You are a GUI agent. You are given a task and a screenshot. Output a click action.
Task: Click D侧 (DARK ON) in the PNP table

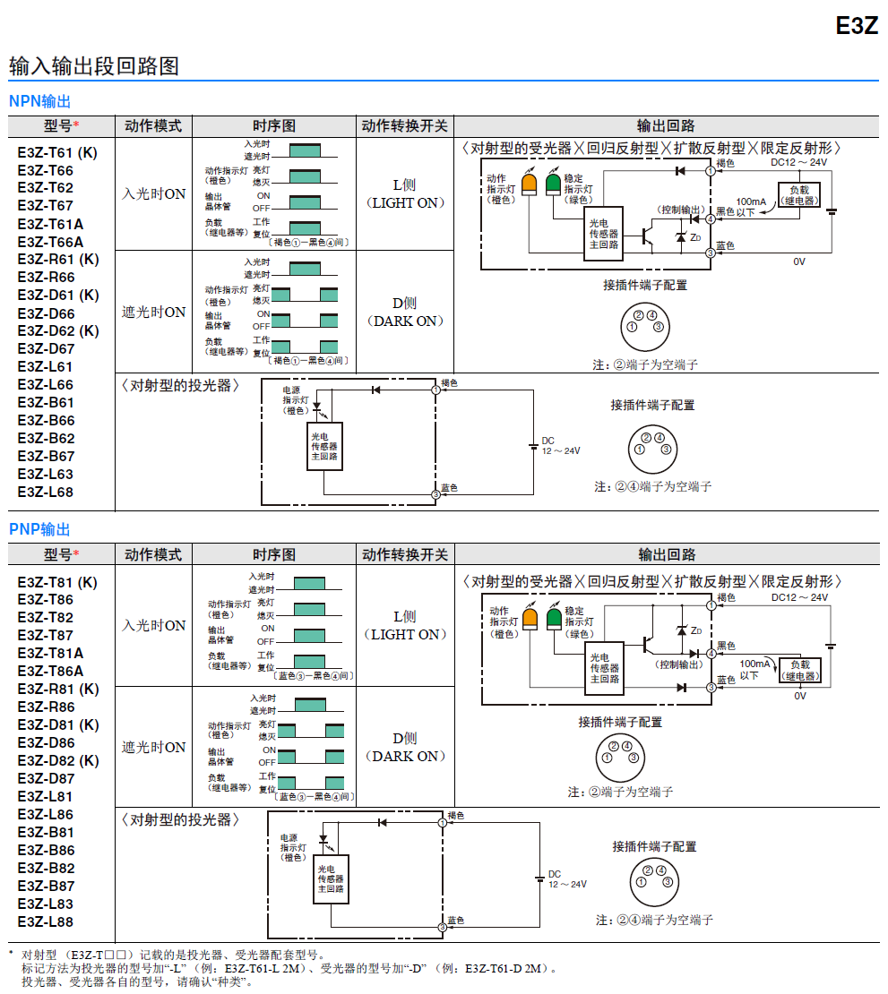click(405, 747)
